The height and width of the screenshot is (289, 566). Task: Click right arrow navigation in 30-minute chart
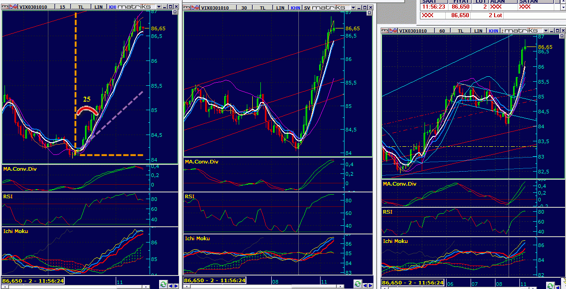pos(371,285)
